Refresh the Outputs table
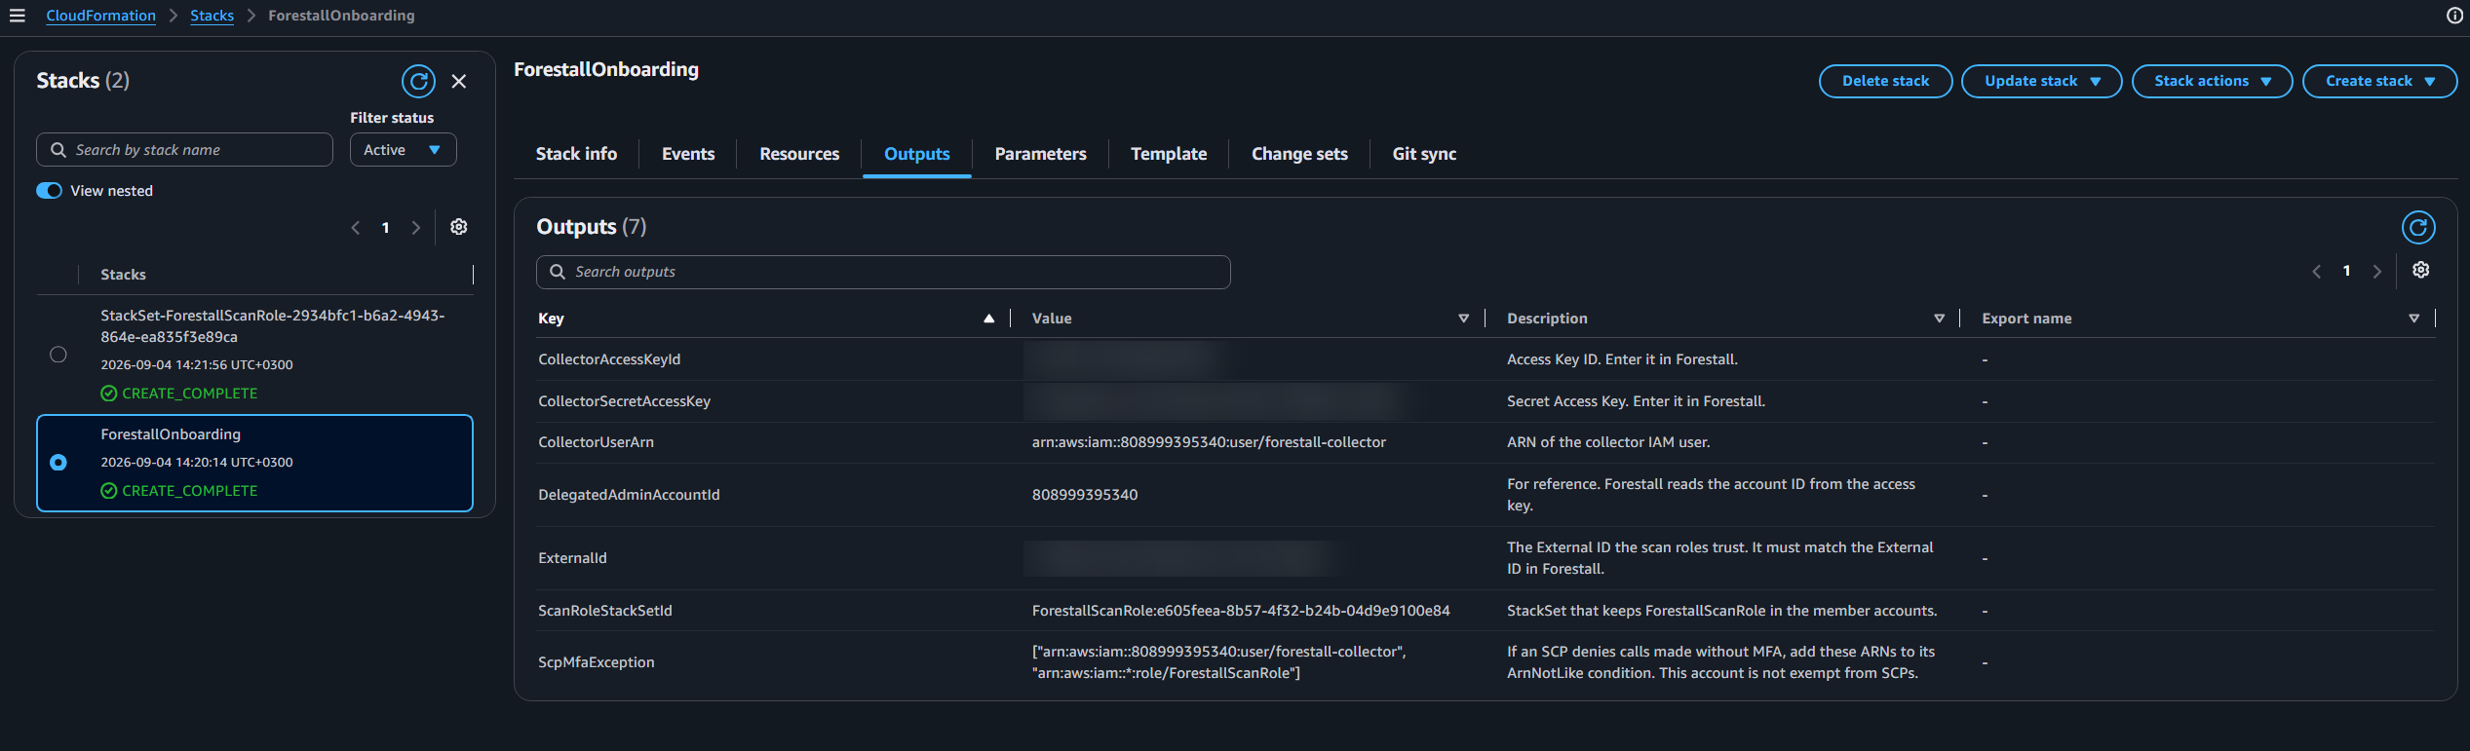 tap(2418, 228)
